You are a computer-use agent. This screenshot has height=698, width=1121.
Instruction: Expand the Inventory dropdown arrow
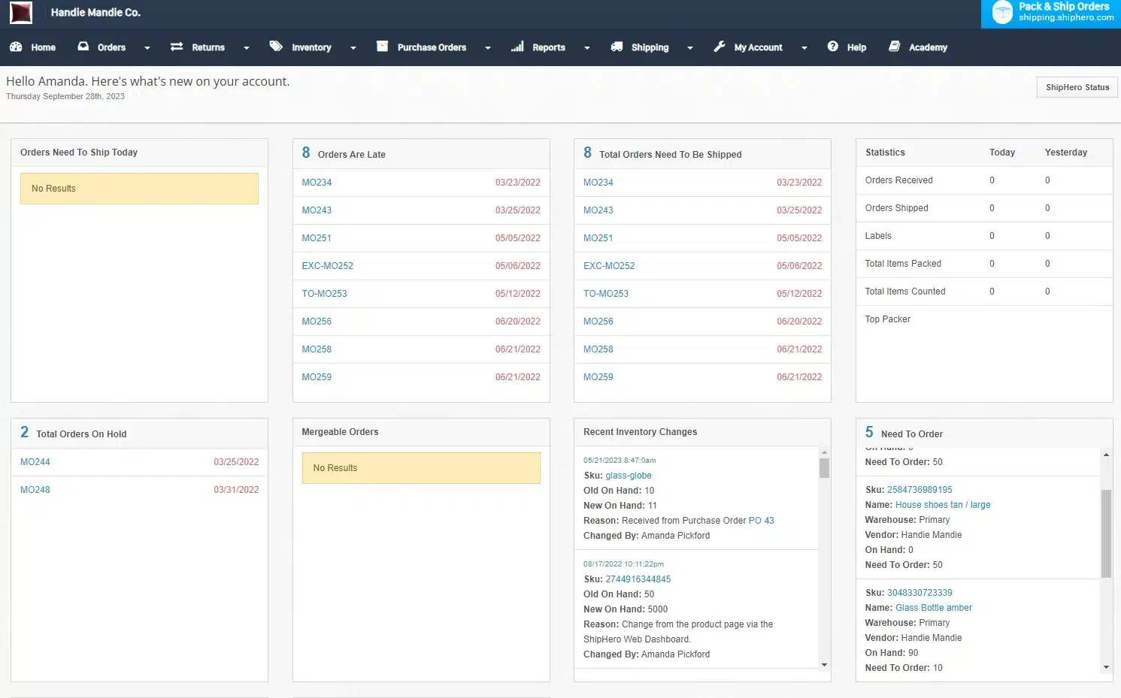point(353,48)
